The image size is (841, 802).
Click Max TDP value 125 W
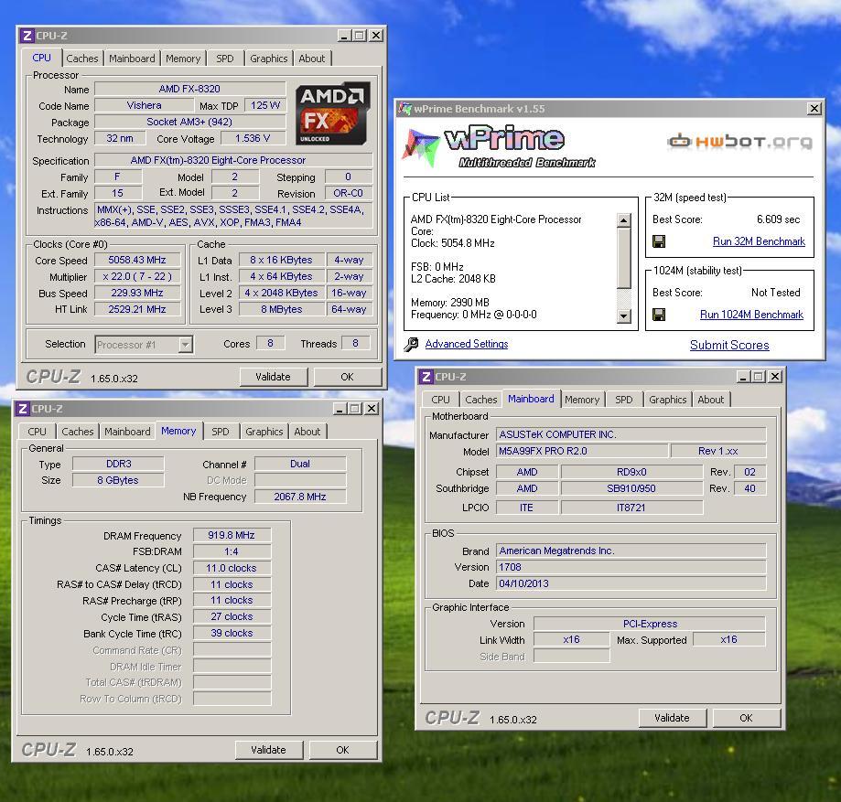pyautogui.click(x=265, y=105)
